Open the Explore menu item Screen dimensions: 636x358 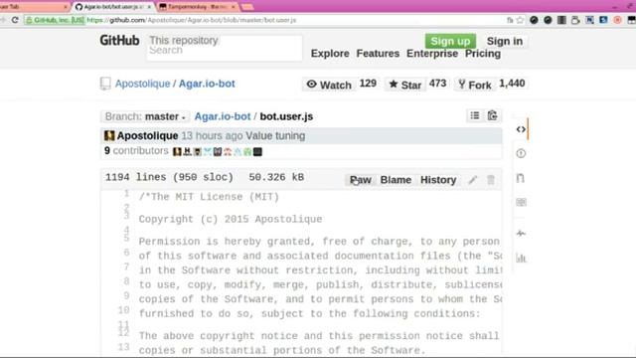tap(330, 54)
